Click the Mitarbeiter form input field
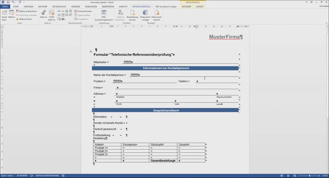 [128, 62]
